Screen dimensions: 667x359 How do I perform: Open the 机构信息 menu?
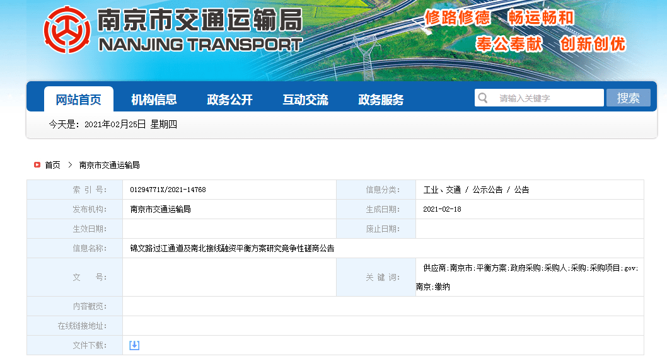pos(154,100)
